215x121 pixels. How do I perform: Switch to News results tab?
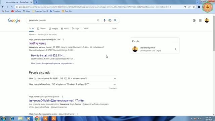point(65,29)
